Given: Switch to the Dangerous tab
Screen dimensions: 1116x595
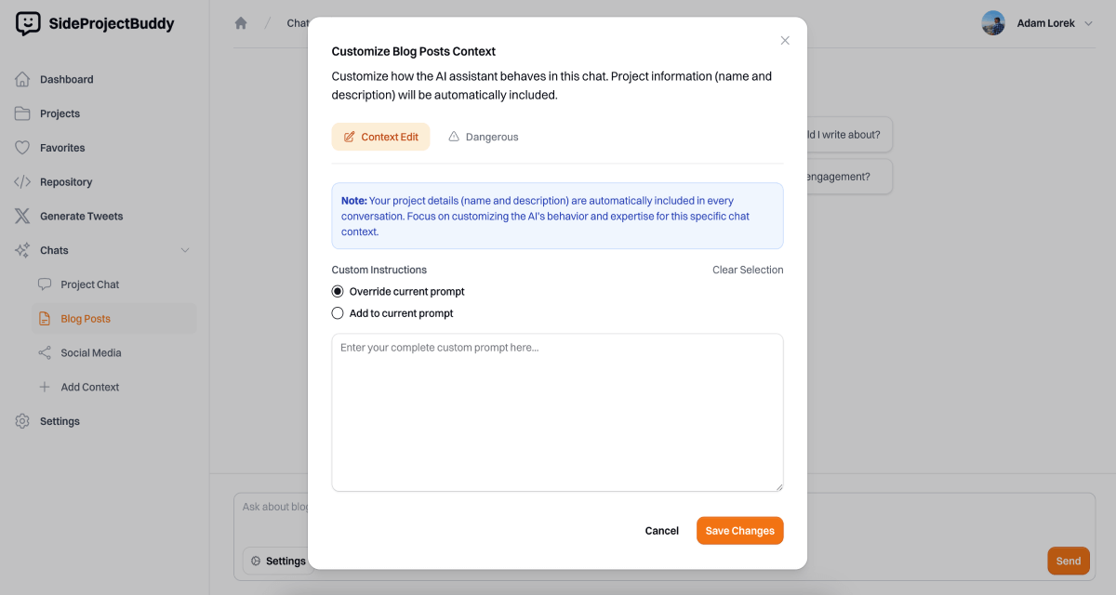Looking at the screenshot, I should click(x=483, y=137).
